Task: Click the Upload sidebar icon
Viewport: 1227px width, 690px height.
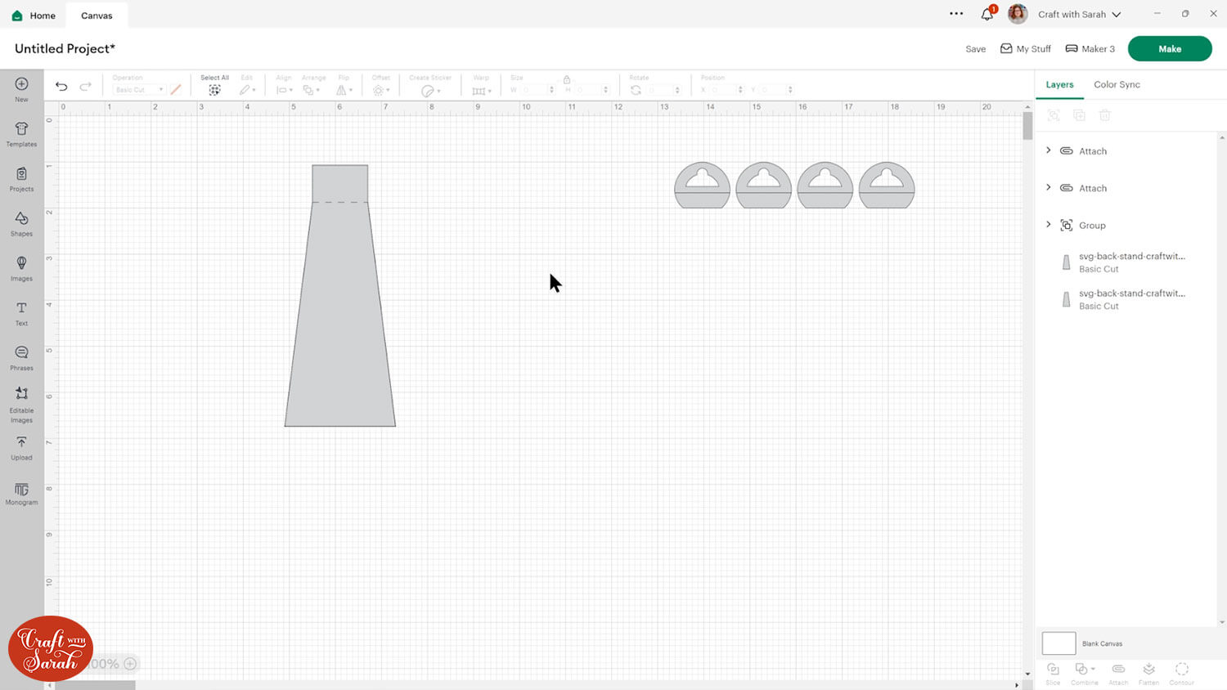Action: [x=21, y=446]
